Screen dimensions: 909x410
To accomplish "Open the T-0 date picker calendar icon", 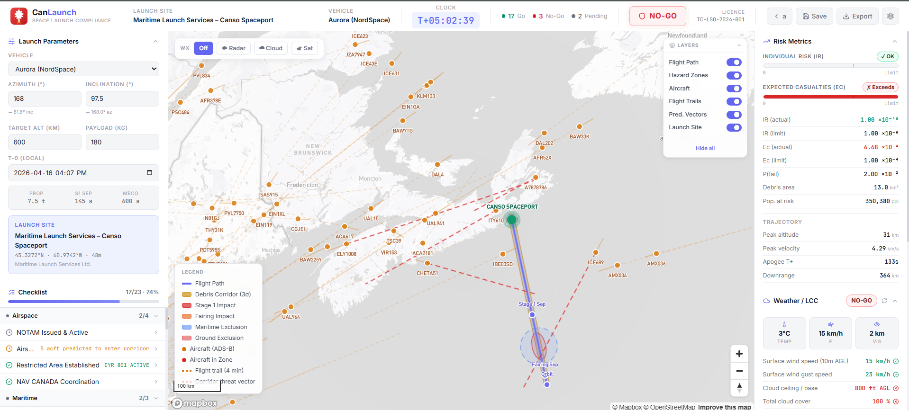I will tap(149, 173).
